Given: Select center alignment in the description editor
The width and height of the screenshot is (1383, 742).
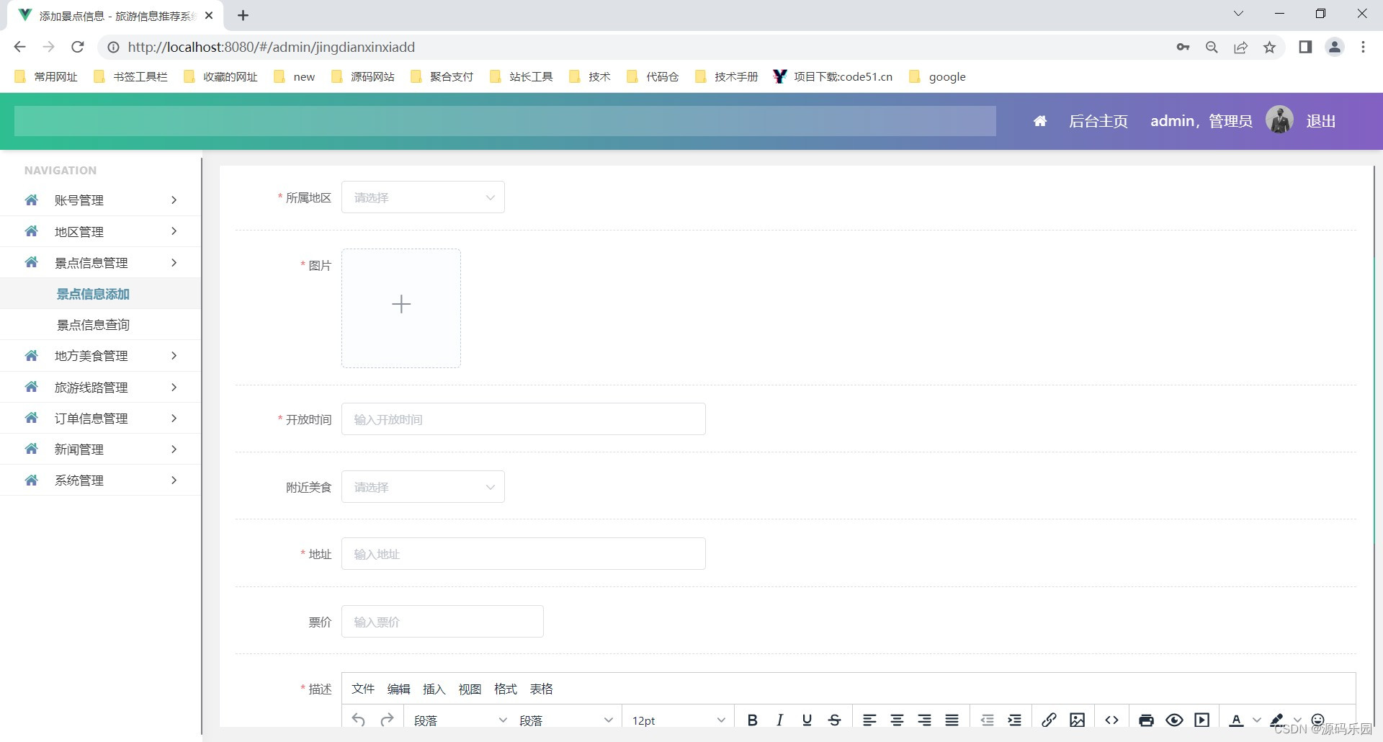Looking at the screenshot, I should (896, 719).
